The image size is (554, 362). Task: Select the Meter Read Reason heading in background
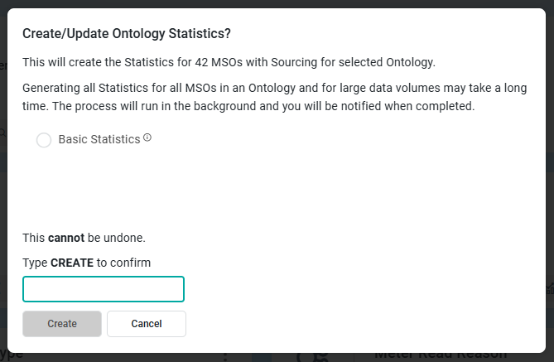coord(439,357)
